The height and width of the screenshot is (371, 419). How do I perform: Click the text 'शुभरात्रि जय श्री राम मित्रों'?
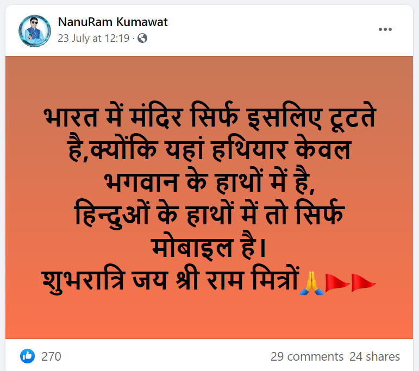point(170,280)
